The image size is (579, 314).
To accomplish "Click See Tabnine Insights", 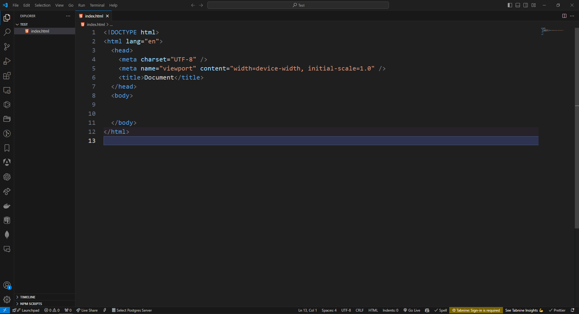I will click(x=524, y=310).
